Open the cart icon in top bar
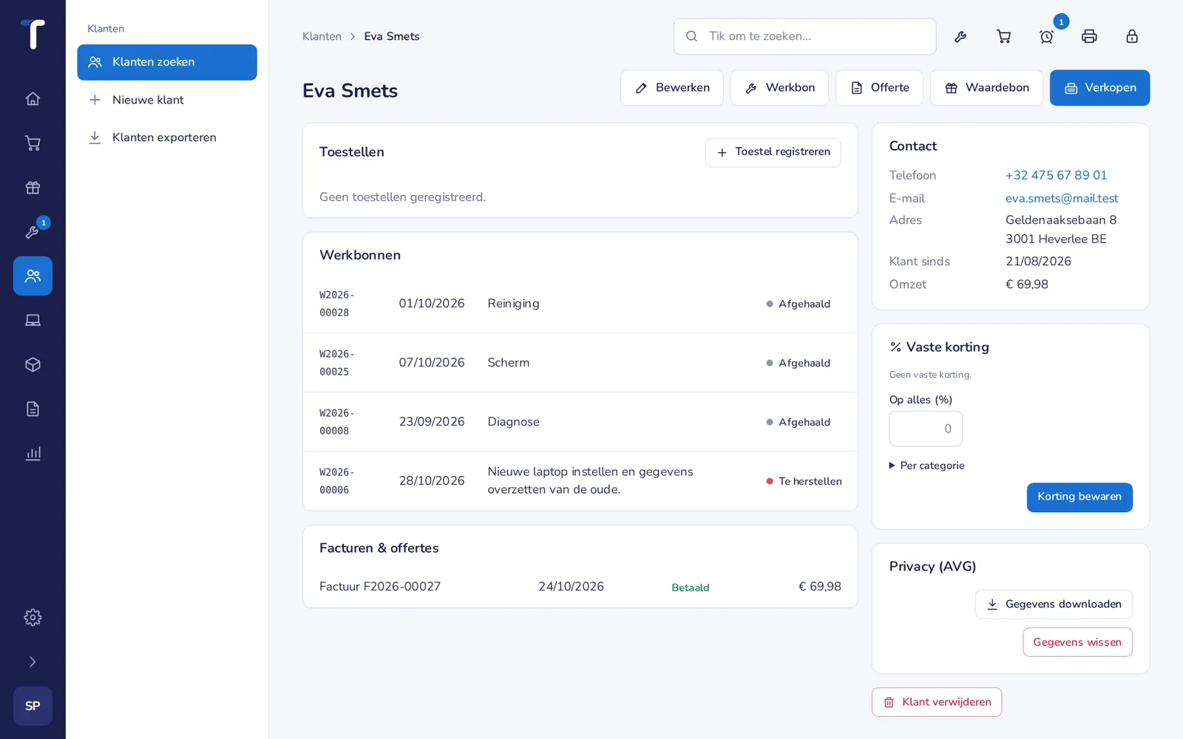Viewport: 1183px width, 739px height. tap(1003, 36)
